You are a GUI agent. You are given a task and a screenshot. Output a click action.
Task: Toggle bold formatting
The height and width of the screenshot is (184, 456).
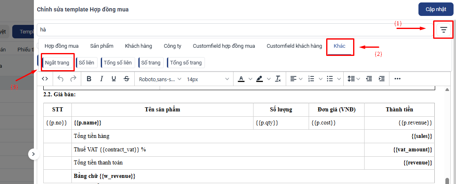point(89,79)
